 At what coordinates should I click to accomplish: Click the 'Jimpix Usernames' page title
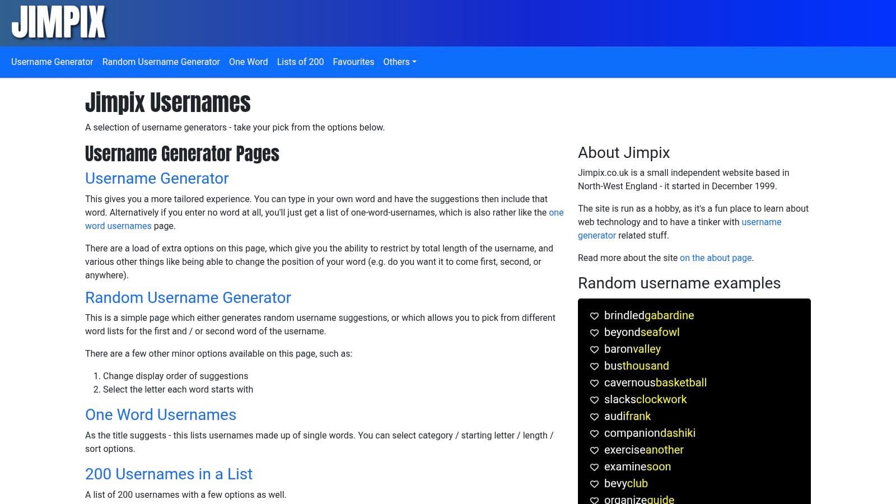(x=168, y=102)
